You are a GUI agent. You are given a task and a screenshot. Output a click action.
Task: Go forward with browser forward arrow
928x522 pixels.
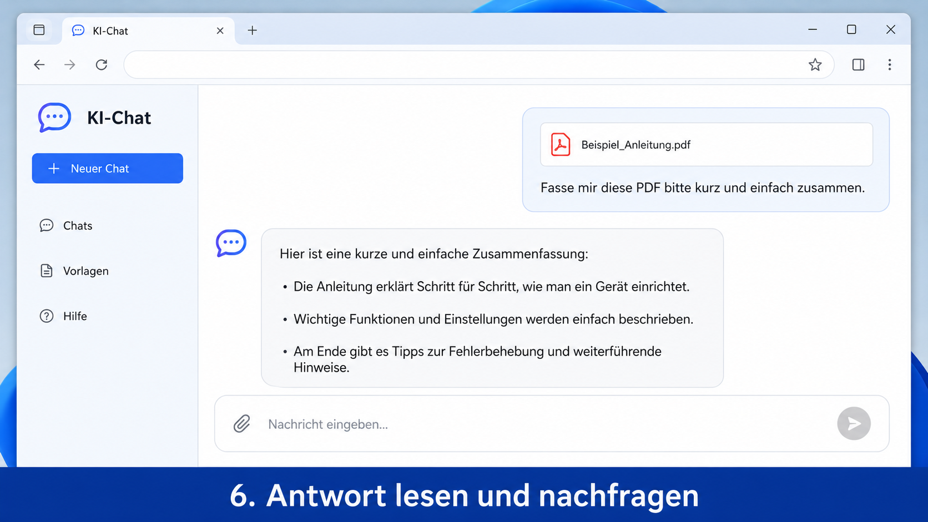pyautogui.click(x=69, y=64)
